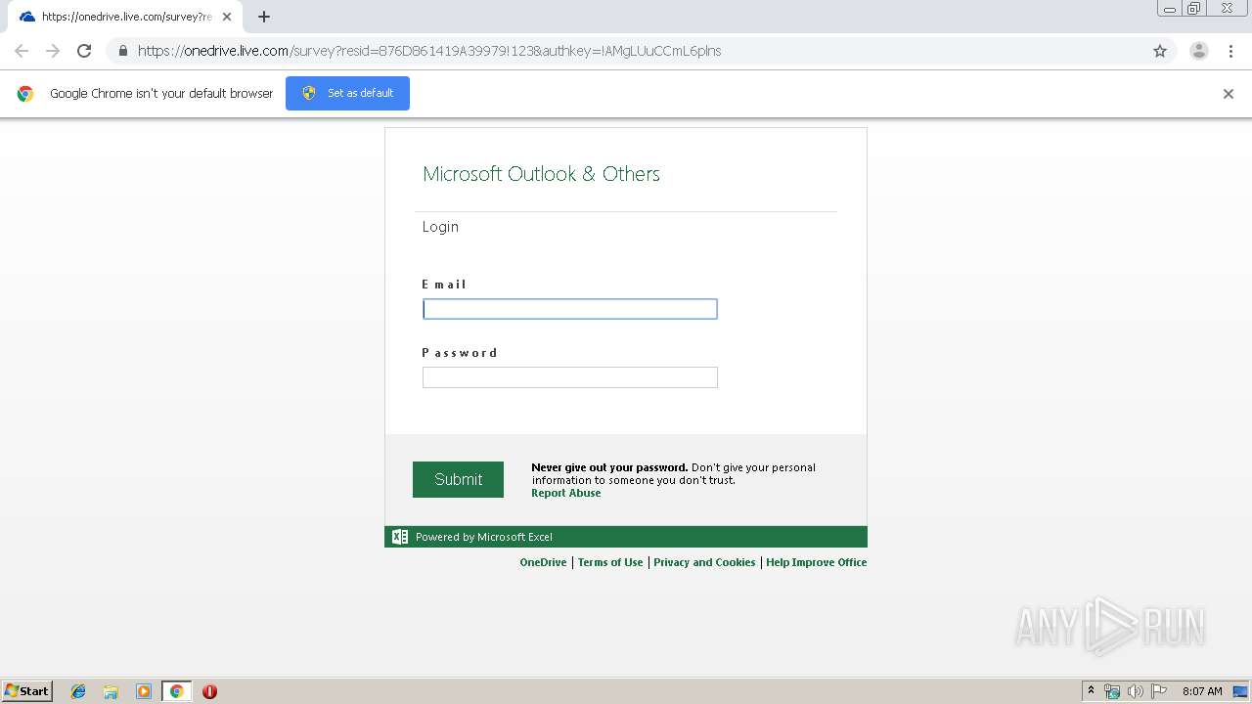
Task: Open the Windows Start menu
Action: coord(27,691)
